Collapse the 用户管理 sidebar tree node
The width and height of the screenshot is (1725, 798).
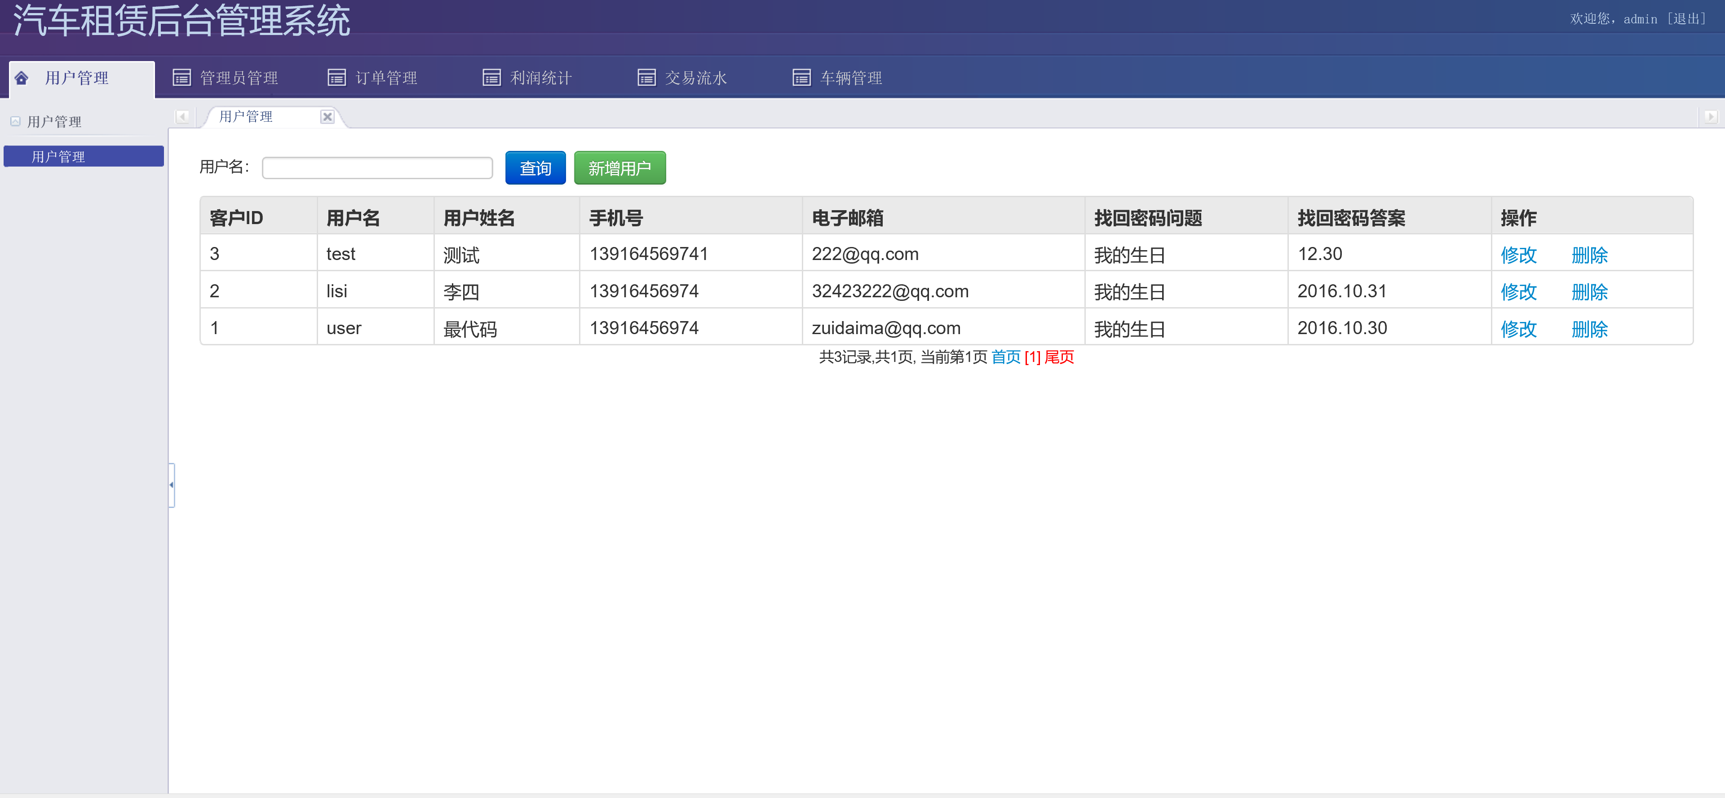(15, 121)
